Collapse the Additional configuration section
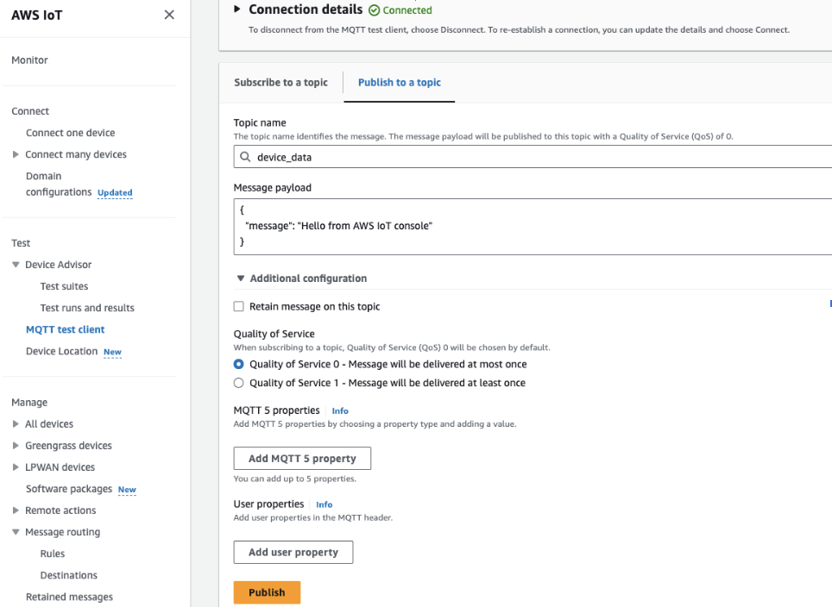This screenshot has height=607, width=832. 241,278
